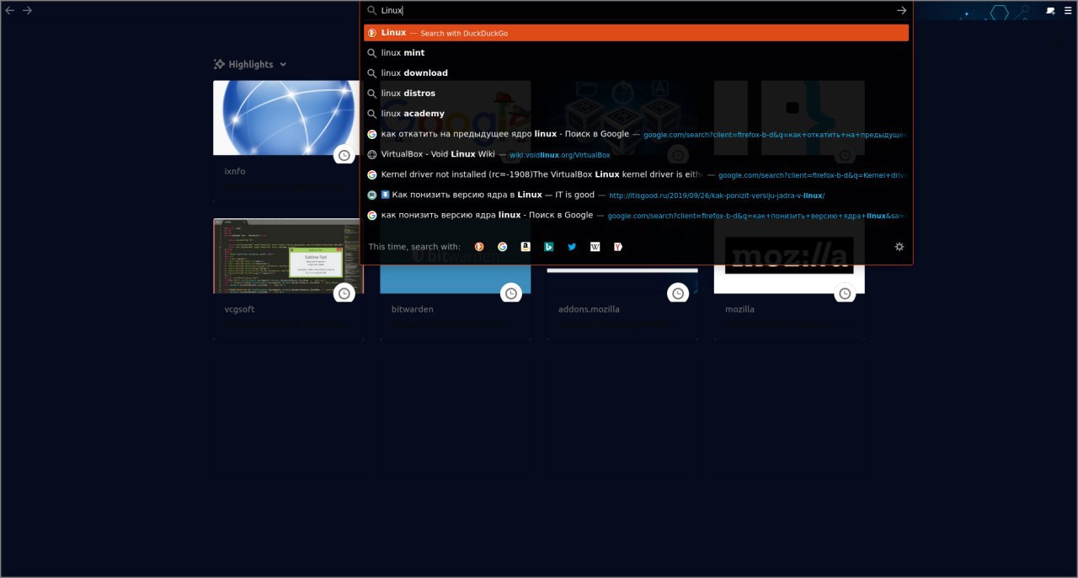Click history clock icon on mozilla tile
1078x578 pixels.
[x=844, y=293]
